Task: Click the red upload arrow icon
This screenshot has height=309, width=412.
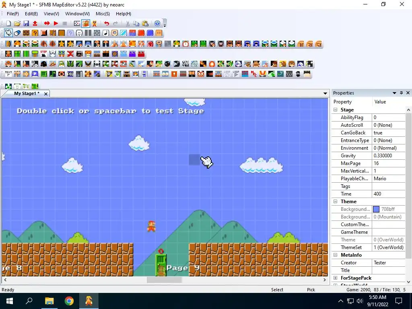Action: 35,23
